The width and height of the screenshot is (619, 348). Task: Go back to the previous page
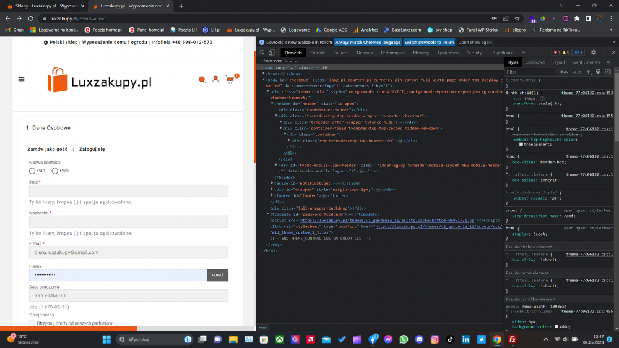(x=8, y=19)
